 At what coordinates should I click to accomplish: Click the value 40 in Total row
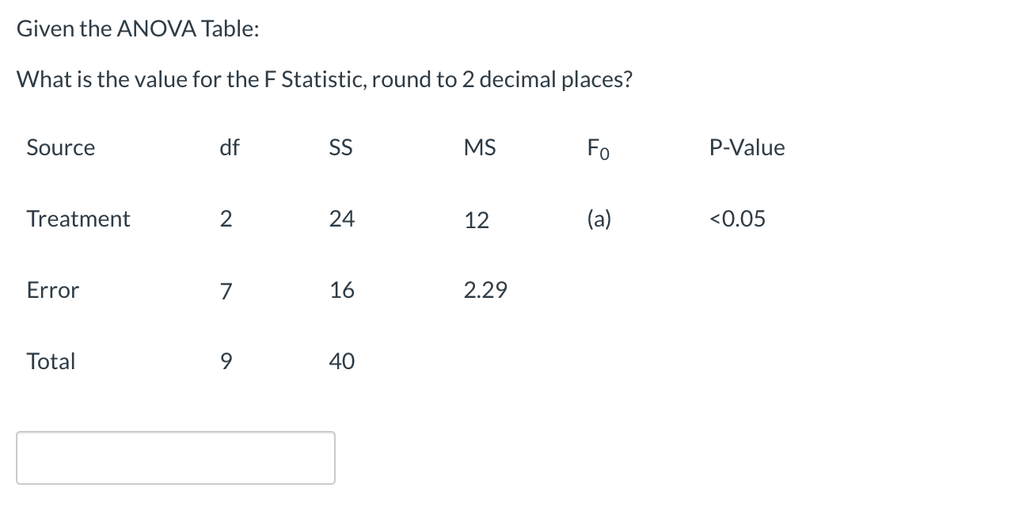[341, 361]
